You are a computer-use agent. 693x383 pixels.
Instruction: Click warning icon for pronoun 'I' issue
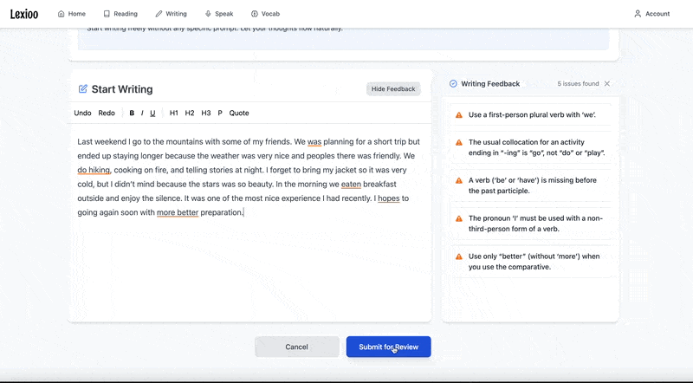point(459,218)
